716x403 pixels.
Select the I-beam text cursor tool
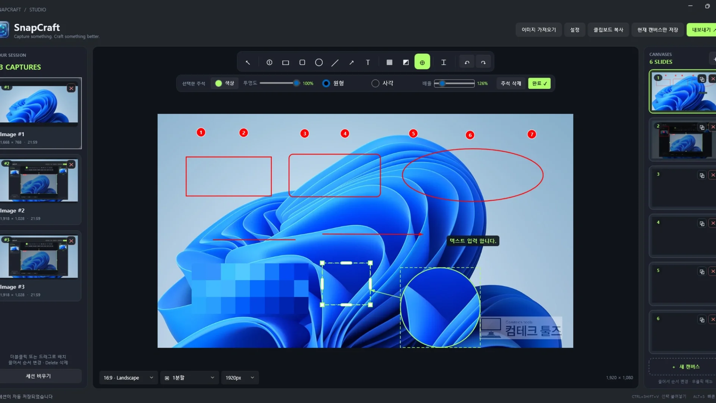444,62
